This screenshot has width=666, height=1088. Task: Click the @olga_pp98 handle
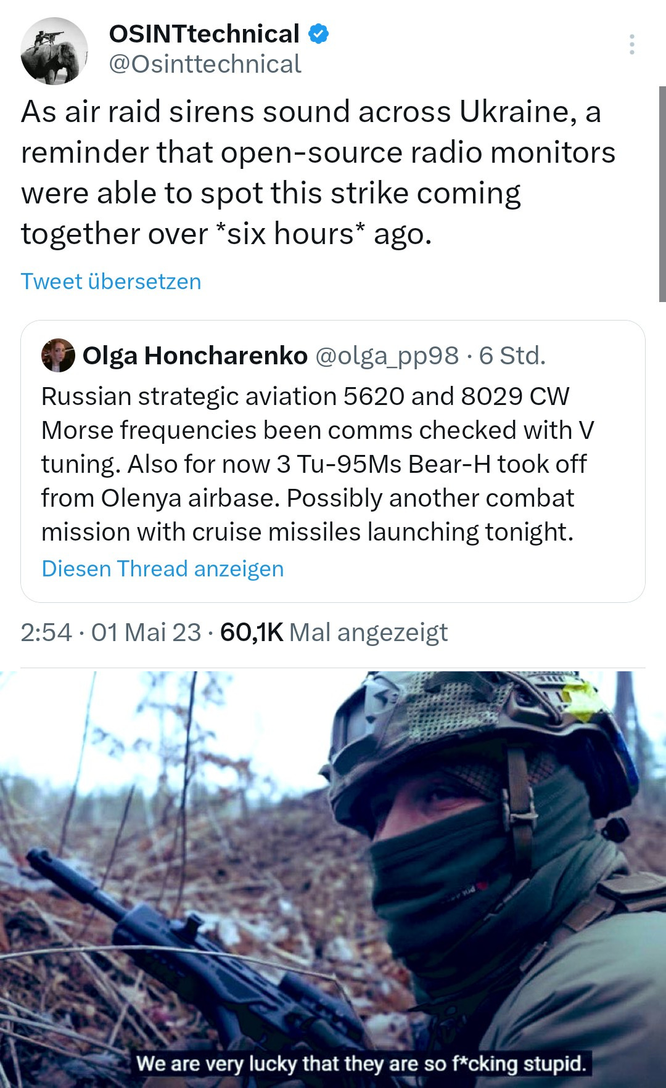click(x=387, y=356)
